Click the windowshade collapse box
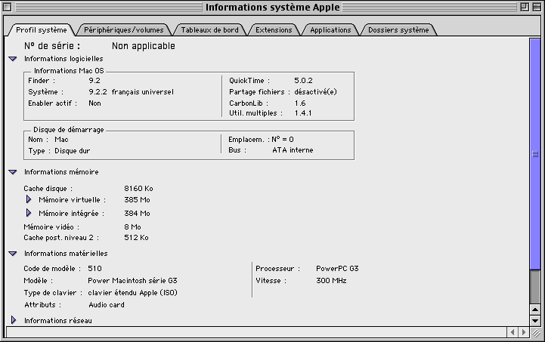The height and width of the screenshot is (342, 545). (x=537, y=7)
